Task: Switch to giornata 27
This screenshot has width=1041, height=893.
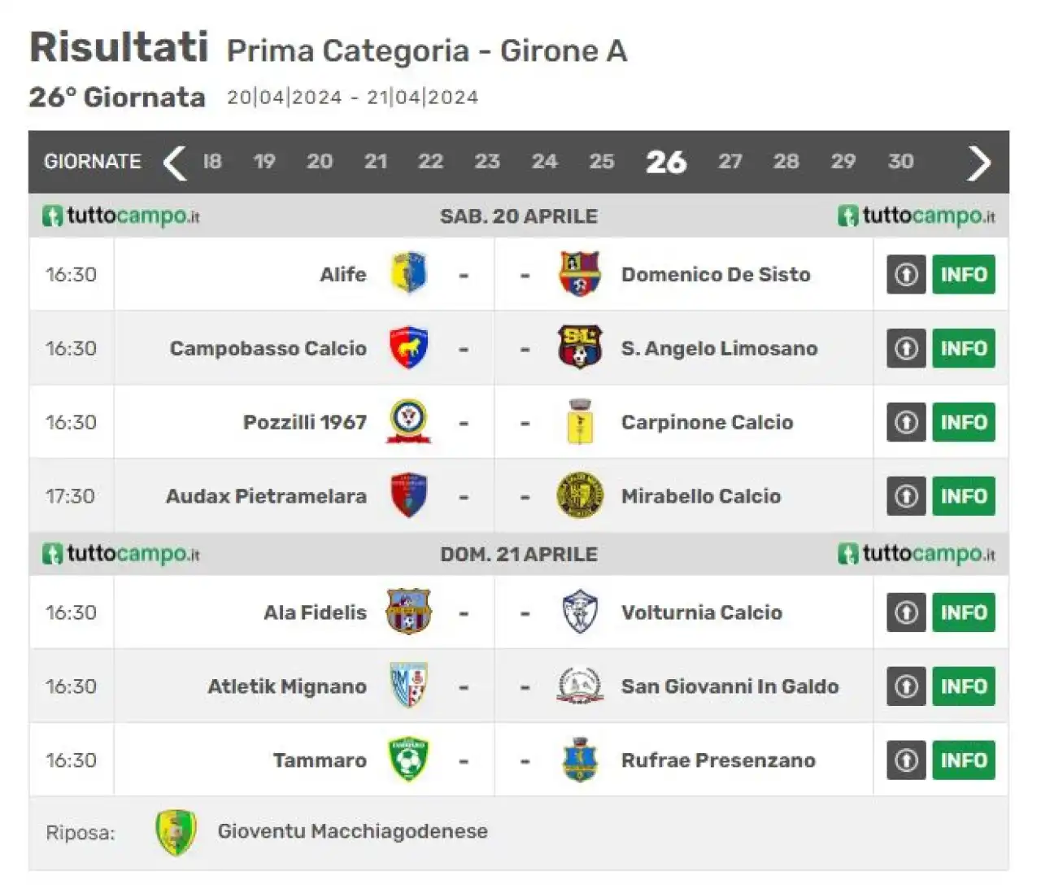Action: 730,161
